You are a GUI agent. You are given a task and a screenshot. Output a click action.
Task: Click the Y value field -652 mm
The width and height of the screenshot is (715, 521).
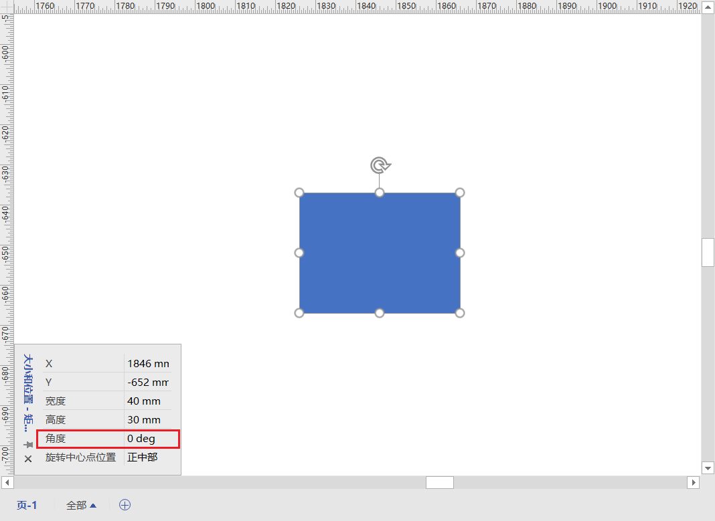(x=148, y=382)
